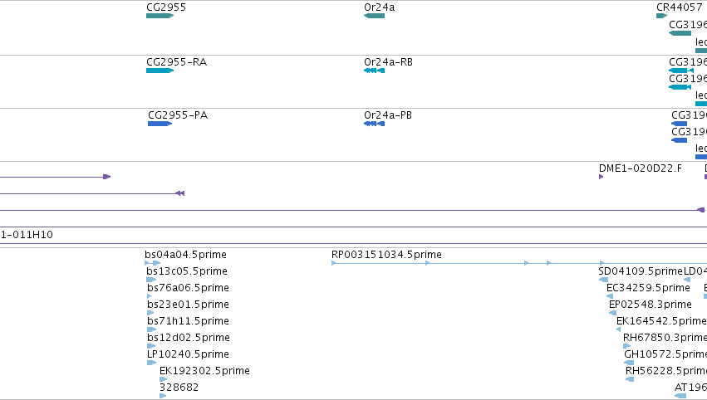Select the 328682 feature arrow
Image resolution: width=707 pixels, height=400 pixels.
point(163,396)
